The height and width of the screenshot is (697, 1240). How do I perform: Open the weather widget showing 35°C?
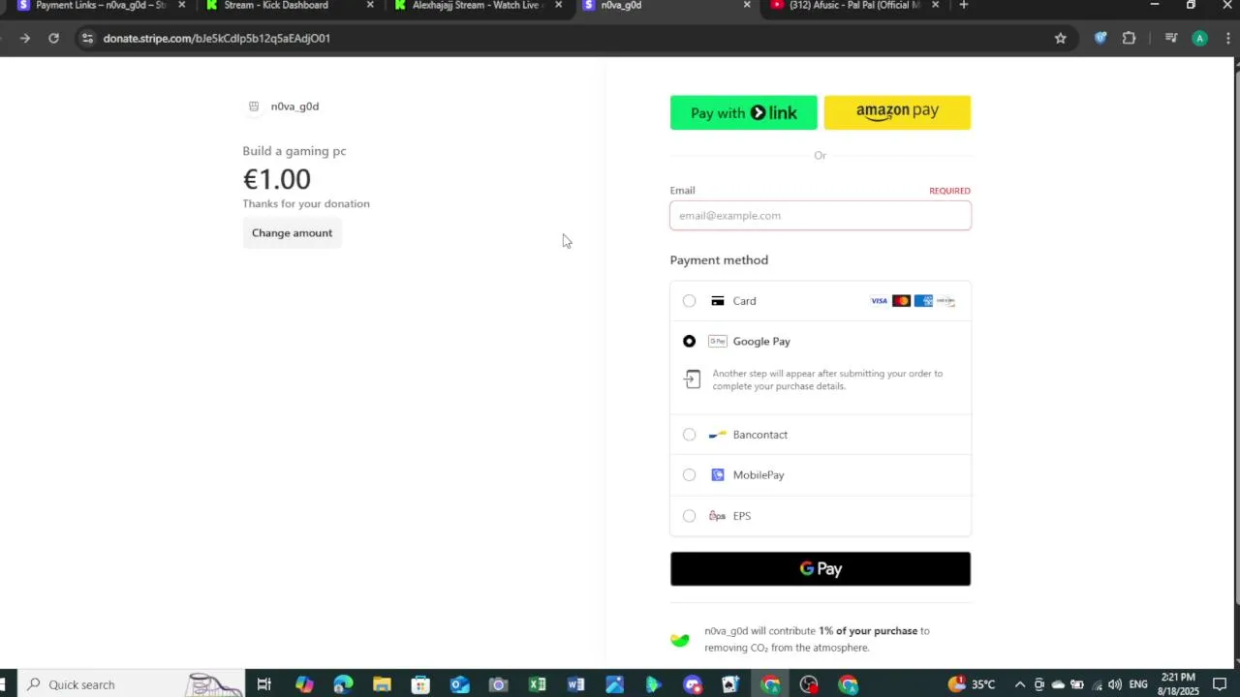tap(972, 684)
